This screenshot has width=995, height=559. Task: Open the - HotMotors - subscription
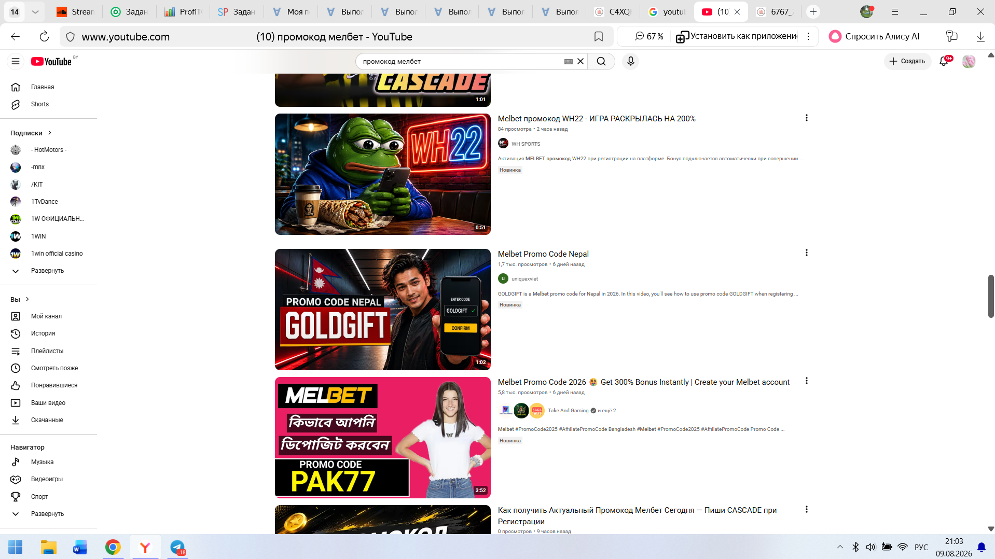[x=48, y=150]
